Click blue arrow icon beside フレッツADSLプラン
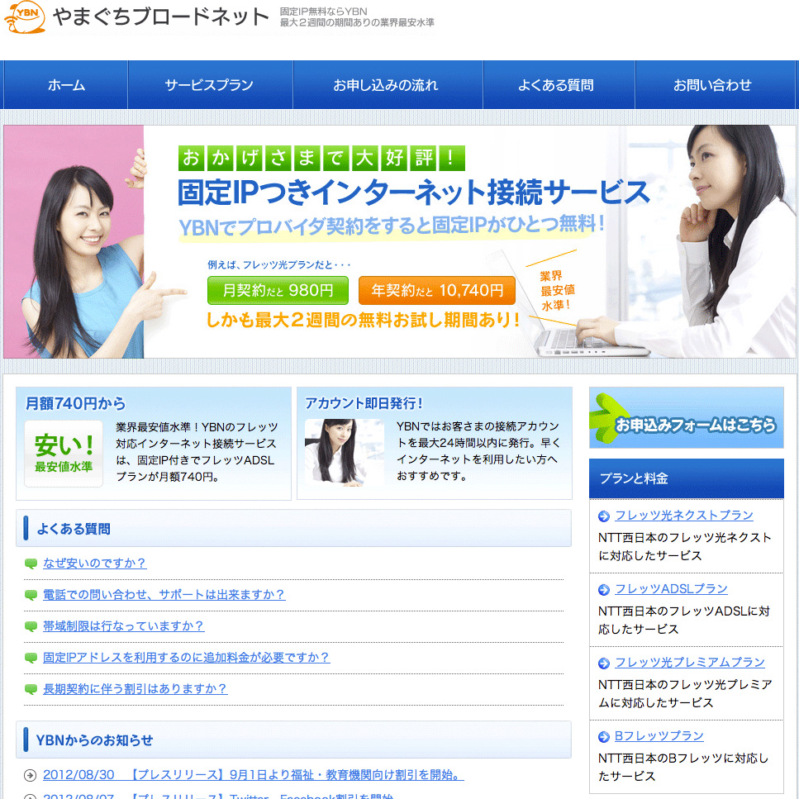799x799 pixels. (604, 590)
